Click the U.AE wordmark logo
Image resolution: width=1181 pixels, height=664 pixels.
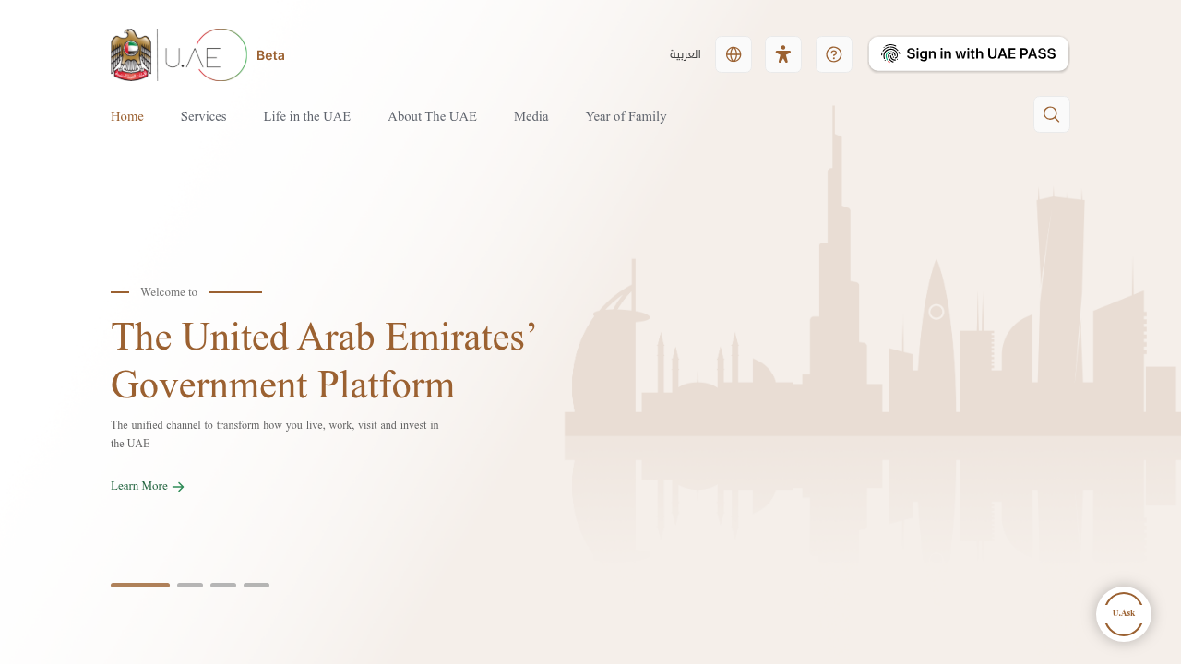tap(206, 55)
